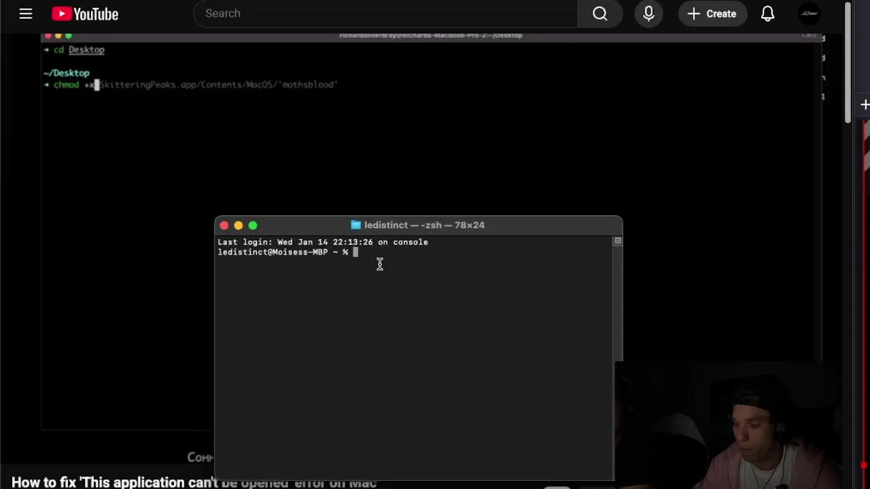Screen dimensions: 870x489
Task: Click '~/Desktop' path in background terminal
Action: coord(66,73)
